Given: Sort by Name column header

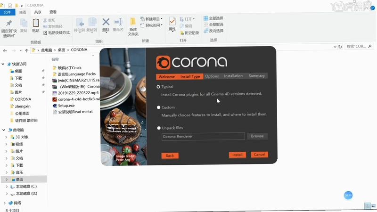Looking at the screenshot, I should 55,59.
